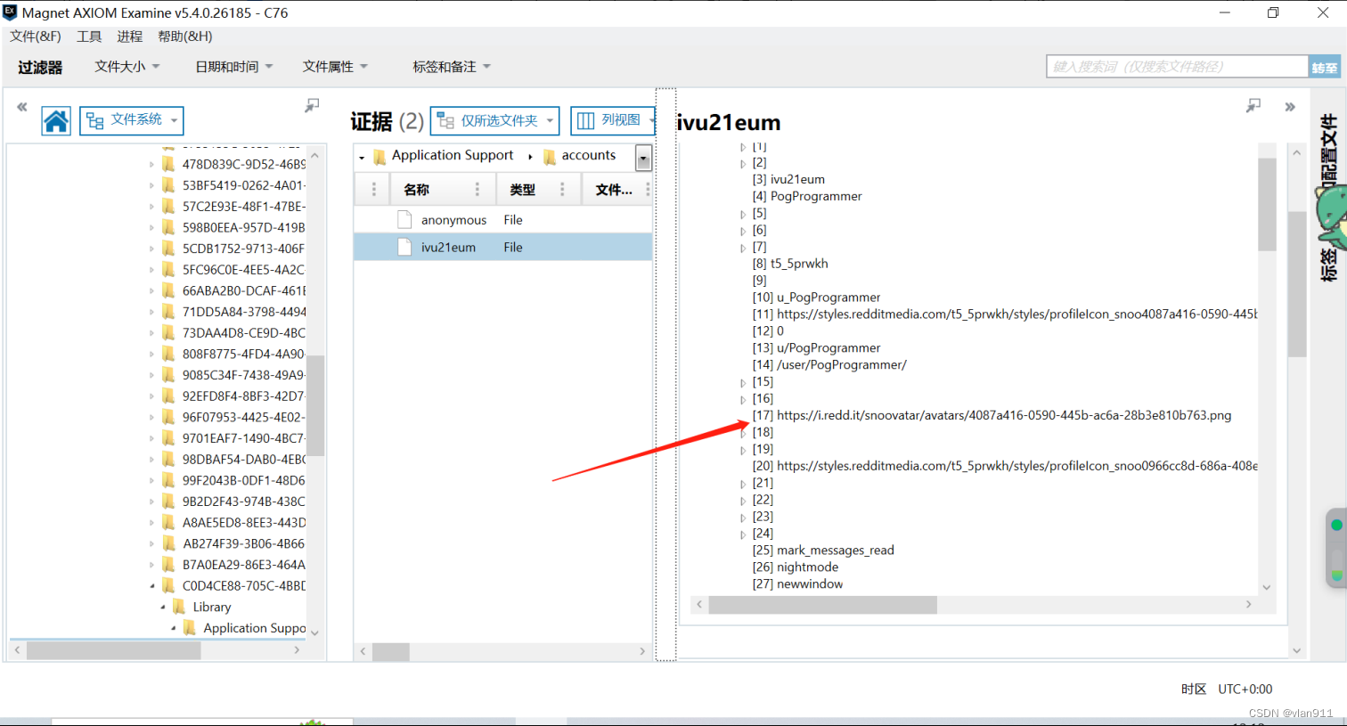Click the 转至 search button
1347x726 pixels.
pyautogui.click(x=1325, y=67)
